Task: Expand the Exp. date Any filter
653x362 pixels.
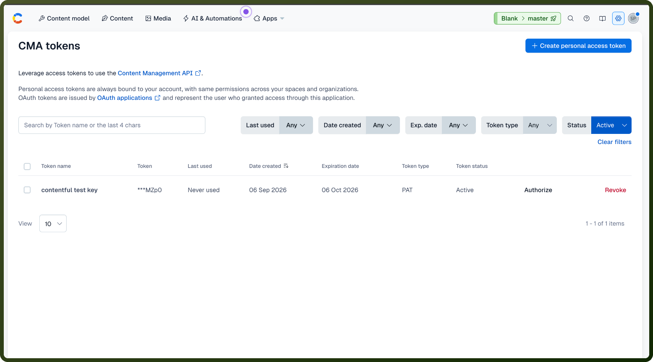Action: tap(459, 125)
